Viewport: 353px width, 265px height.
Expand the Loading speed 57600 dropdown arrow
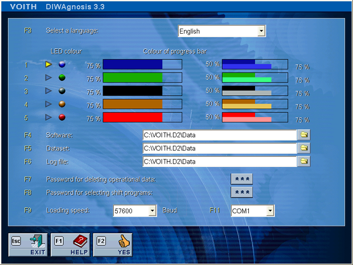pos(153,211)
